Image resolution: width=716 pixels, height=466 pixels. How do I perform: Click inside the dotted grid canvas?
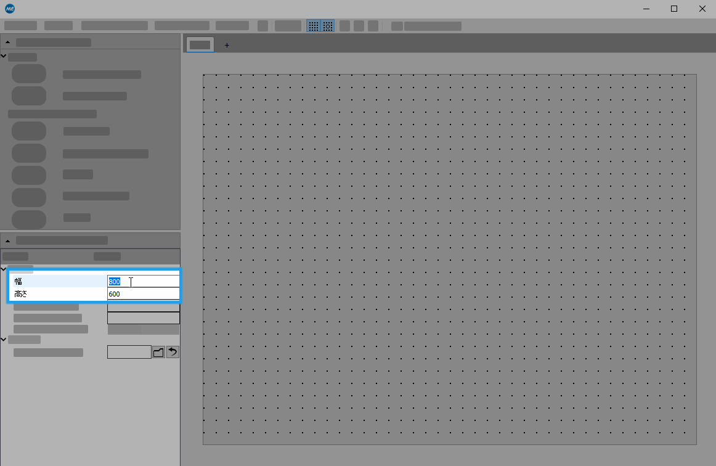(x=449, y=259)
